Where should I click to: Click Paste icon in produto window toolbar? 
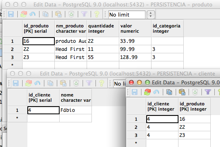(x=58, y=15)
